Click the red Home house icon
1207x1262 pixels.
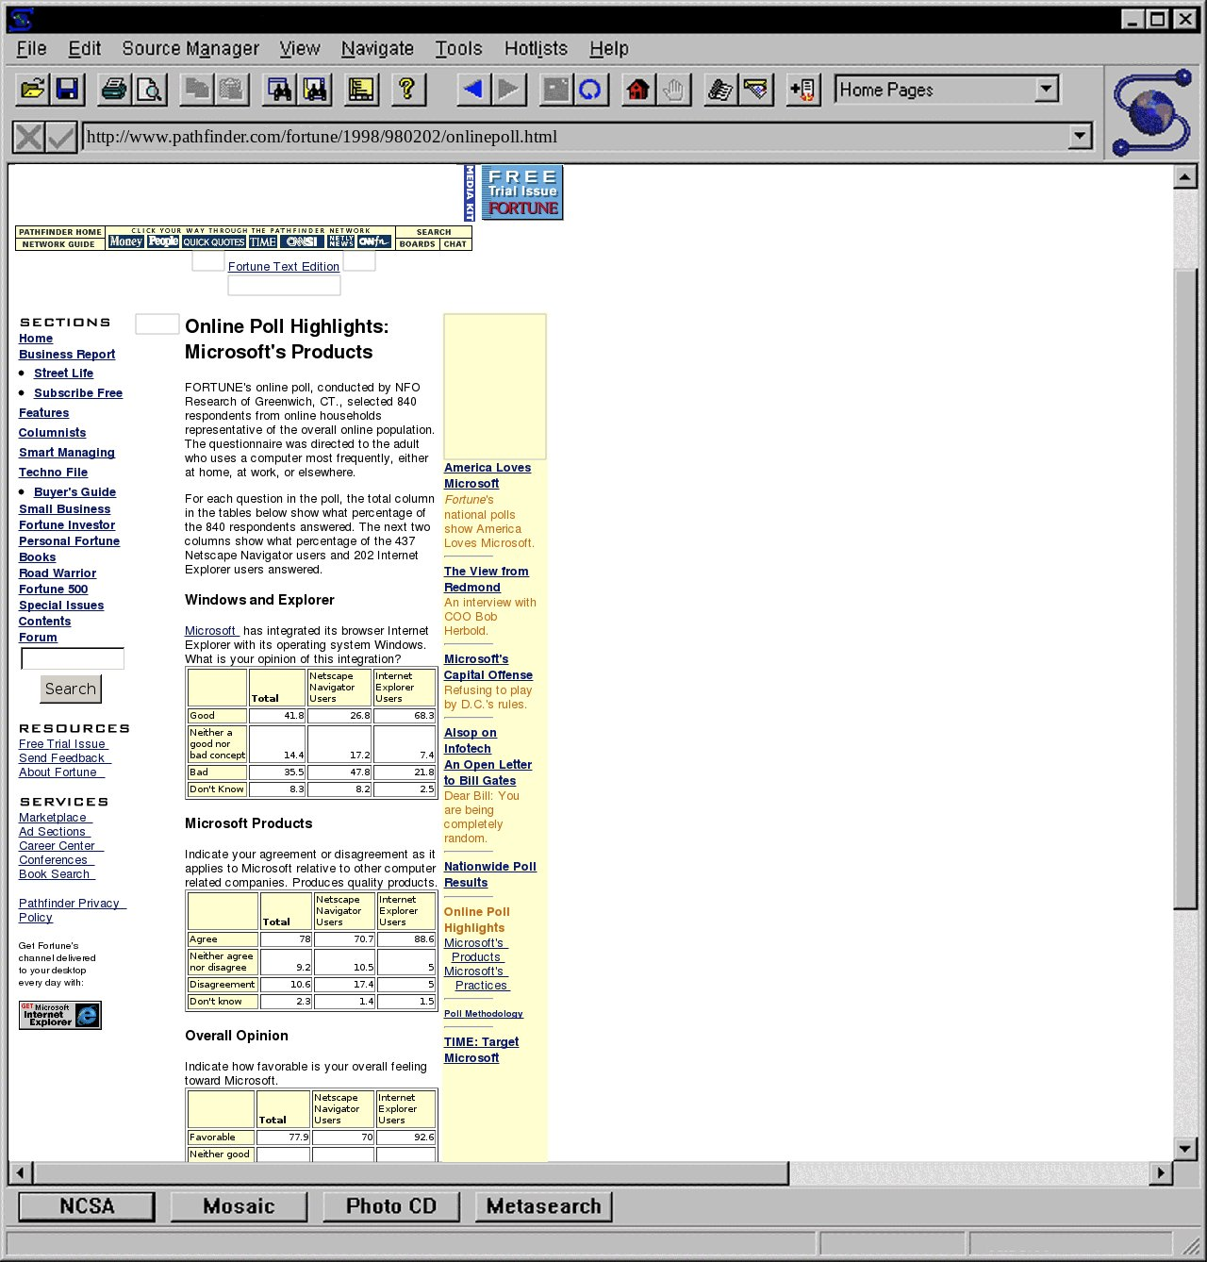[638, 90]
